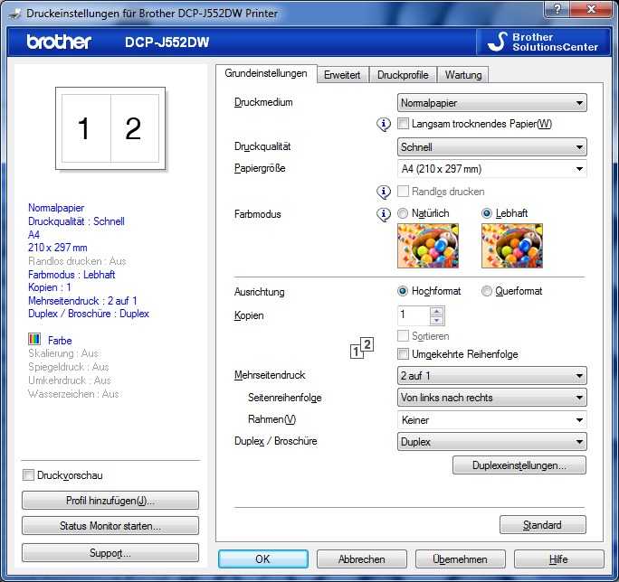The height and width of the screenshot is (582, 619).
Task: Click the brother logo in the header
Action: tap(59, 42)
